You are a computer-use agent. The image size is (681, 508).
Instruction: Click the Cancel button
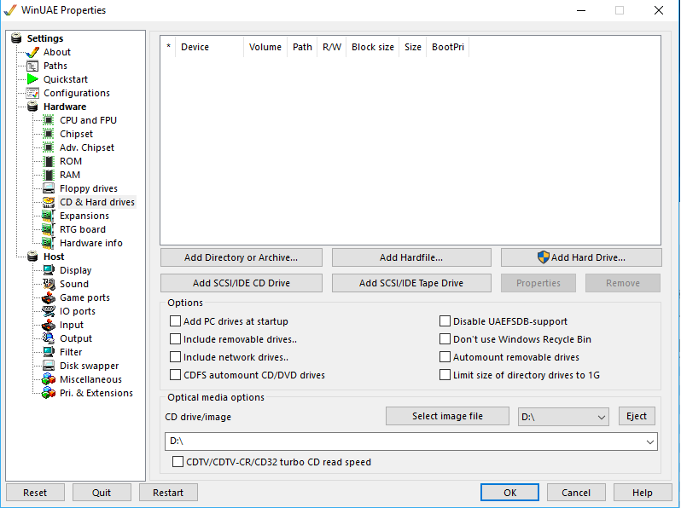pyautogui.click(x=576, y=493)
